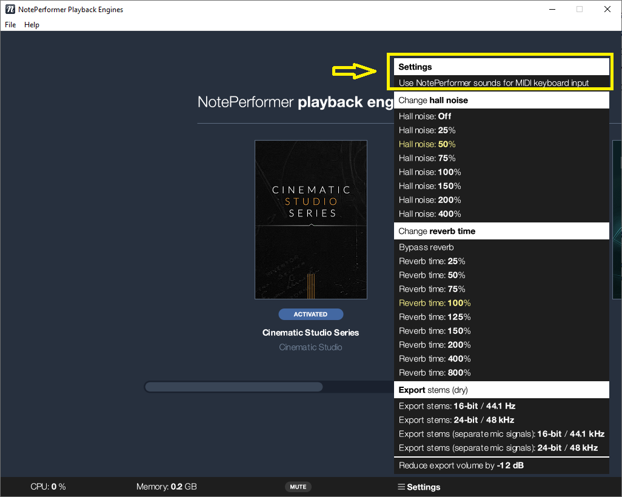The width and height of the screenshot is (622, 497).
Task: Open the File menu
Action: pos(10,25)
